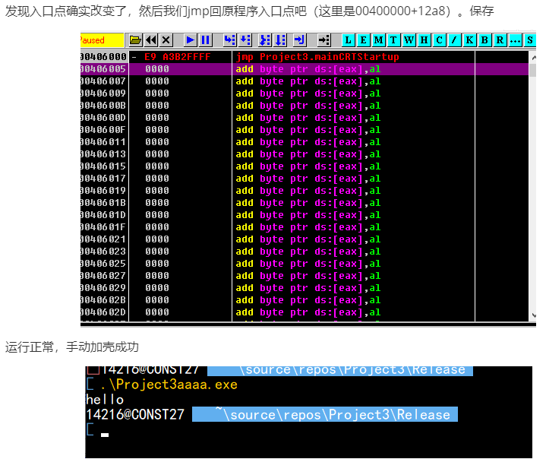
Task: Open Memory map with M button
Action: tap(378, 40)
